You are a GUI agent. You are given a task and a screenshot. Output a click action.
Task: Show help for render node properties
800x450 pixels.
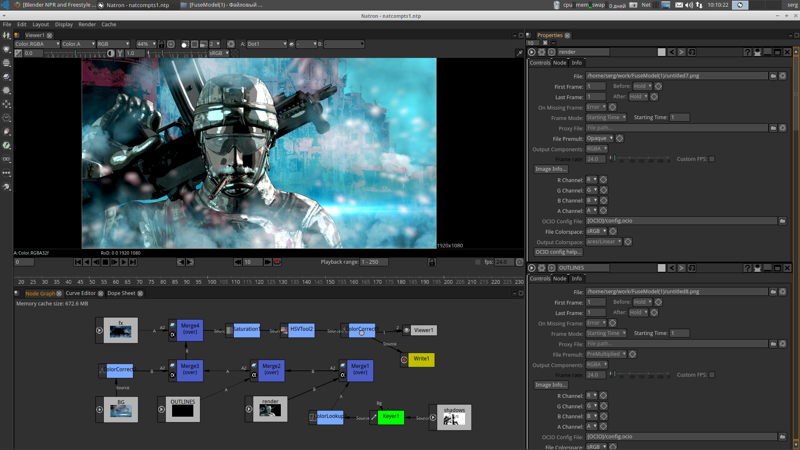pyautogui.click(x=747, y=52)
